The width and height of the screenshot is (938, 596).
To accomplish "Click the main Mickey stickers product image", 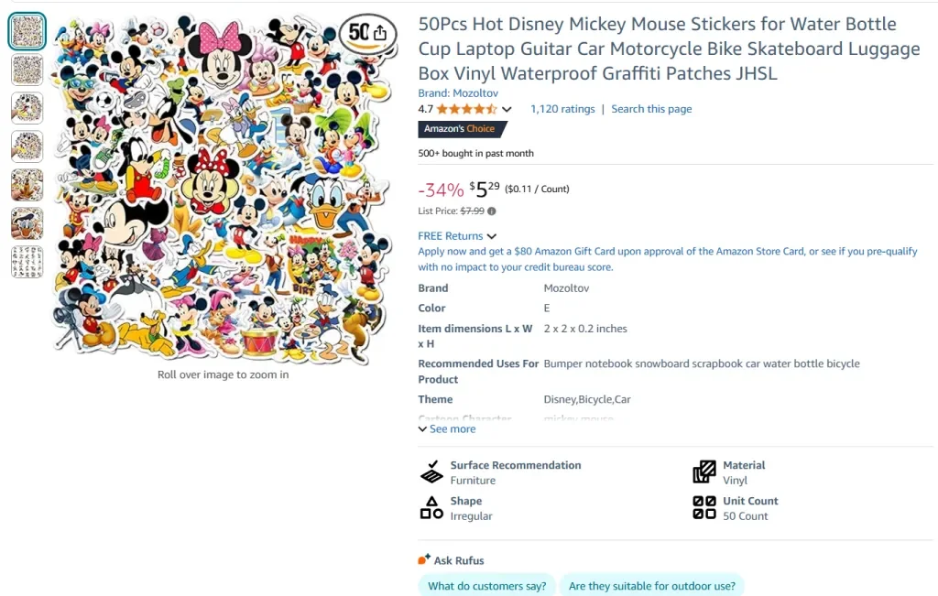I will [223, 188].
